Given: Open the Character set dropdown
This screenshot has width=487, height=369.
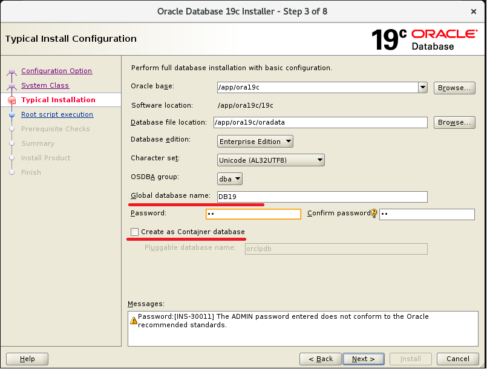Looking at the screenshot, I should click(271, 160).
